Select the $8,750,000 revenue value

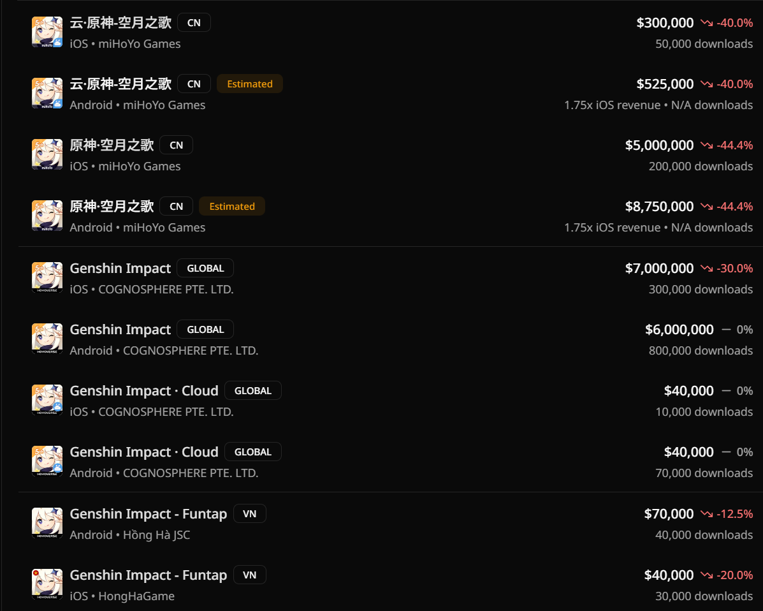pyautogui.click(x=659, y=207)
